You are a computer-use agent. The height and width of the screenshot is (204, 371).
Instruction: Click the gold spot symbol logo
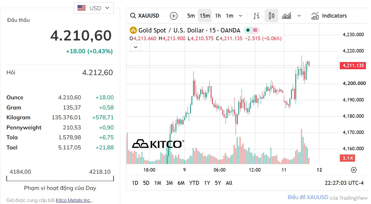point(133,30)
